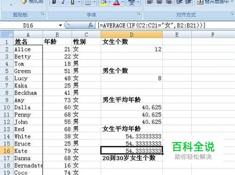Apply the yellow fill color
Viewport: 235px width, 175px height.
[103, 2]
